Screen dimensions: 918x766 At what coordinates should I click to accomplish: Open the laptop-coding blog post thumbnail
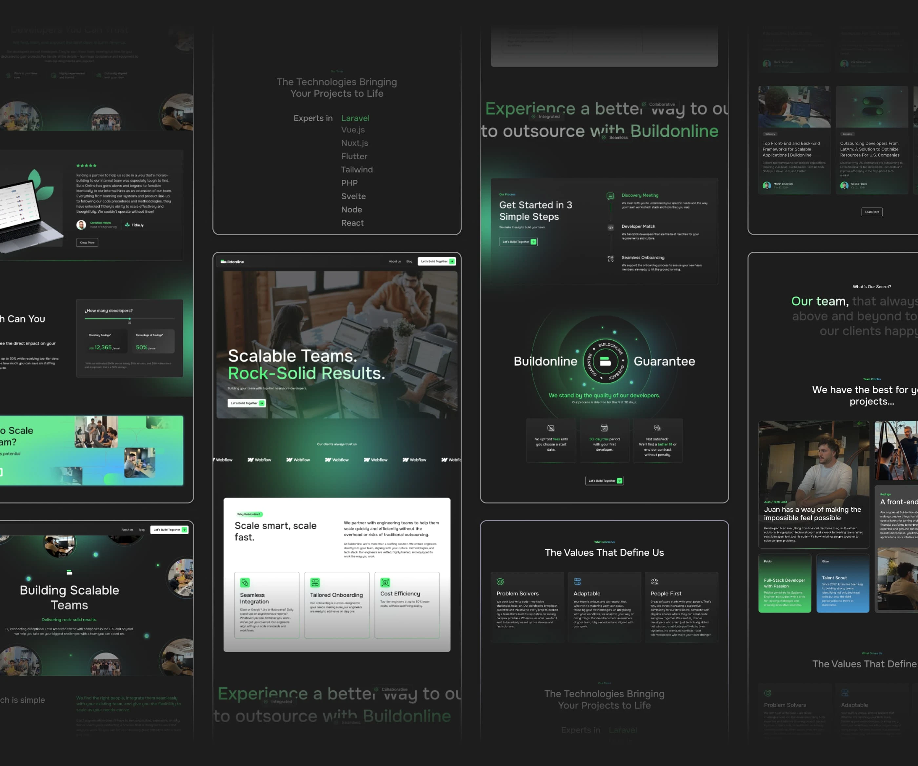[x=794, y=107]
